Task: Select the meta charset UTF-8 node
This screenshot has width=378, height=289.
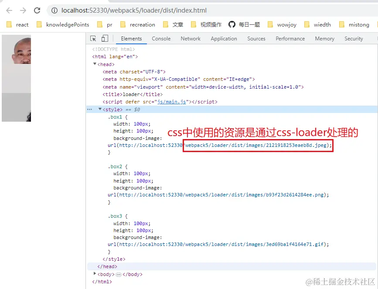Action: [x=134, y=72]
